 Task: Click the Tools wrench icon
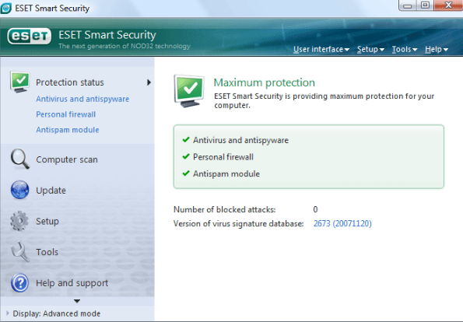(x=20, y=252)
